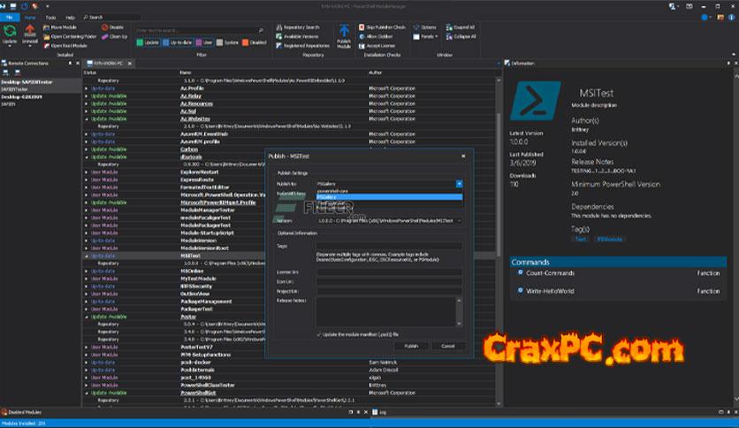Image resolution: width=739 pixels, height=428 pixels.
Task: Switch to the Tools ribbon tab
Action: tap(50, 16)
